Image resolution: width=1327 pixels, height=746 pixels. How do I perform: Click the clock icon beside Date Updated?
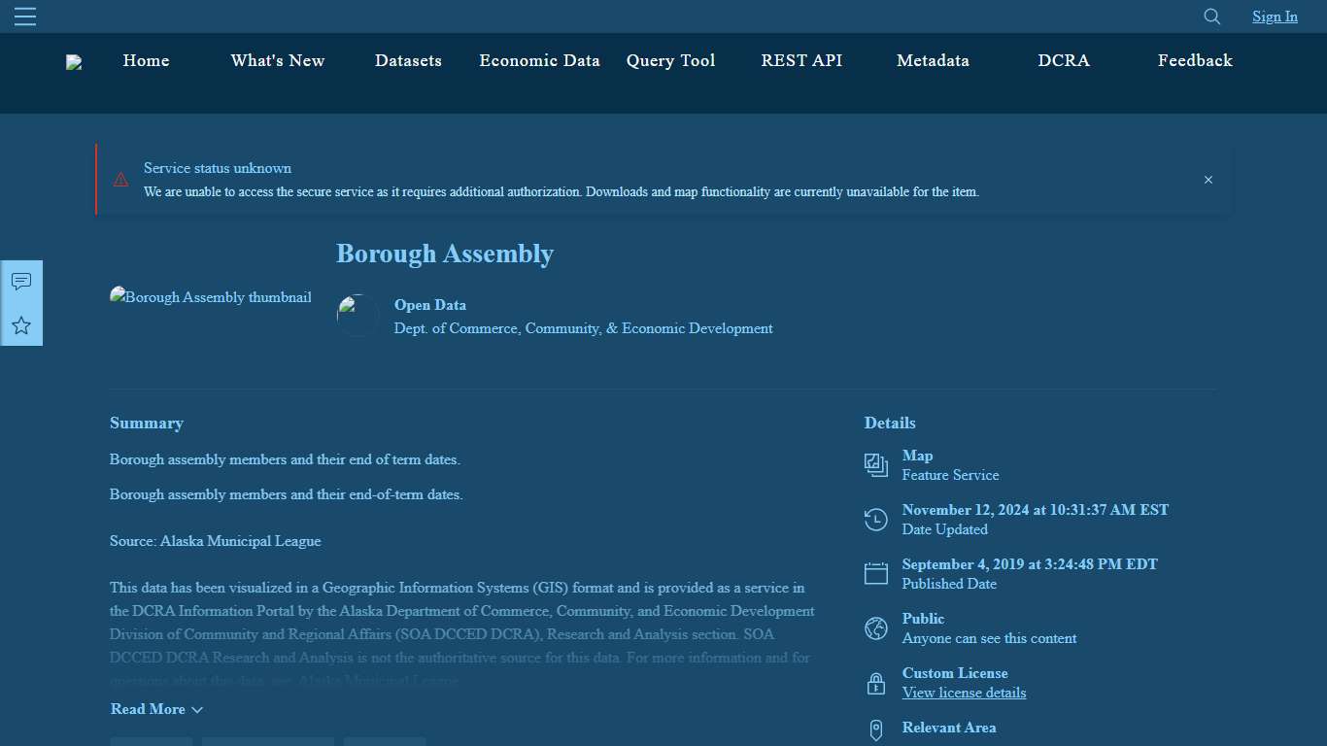coord(875,520)
